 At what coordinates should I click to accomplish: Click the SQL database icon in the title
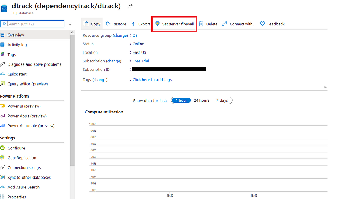click(x=4, y=8)
